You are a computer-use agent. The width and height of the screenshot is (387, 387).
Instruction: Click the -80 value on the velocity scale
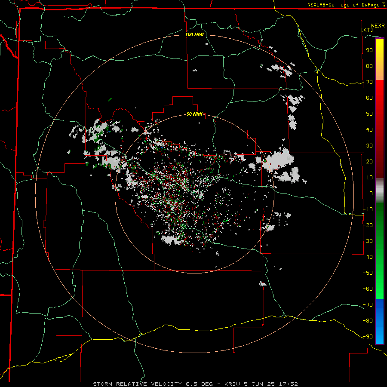click(368, 321)
